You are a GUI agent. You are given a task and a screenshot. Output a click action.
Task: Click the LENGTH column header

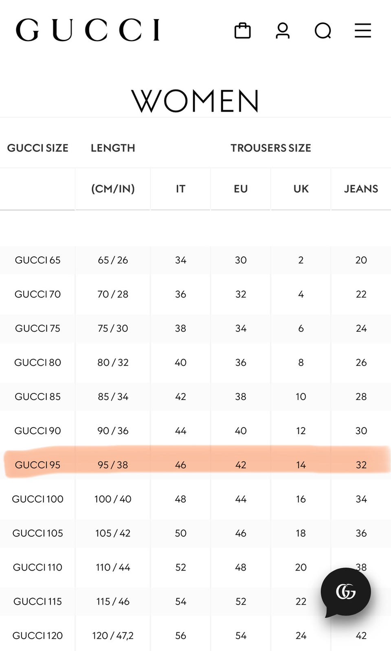tap(113, 148)
